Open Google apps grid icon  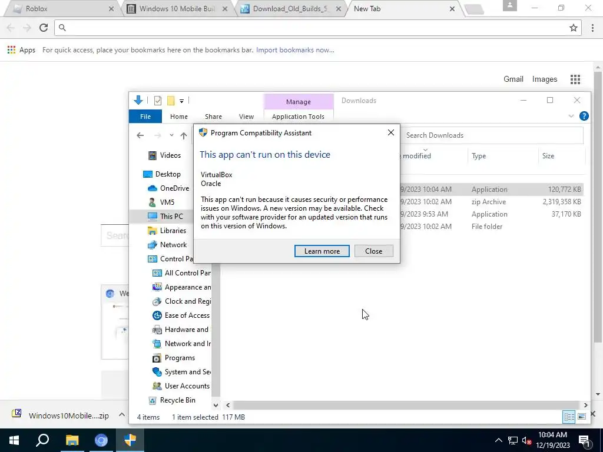pos(575,79)
